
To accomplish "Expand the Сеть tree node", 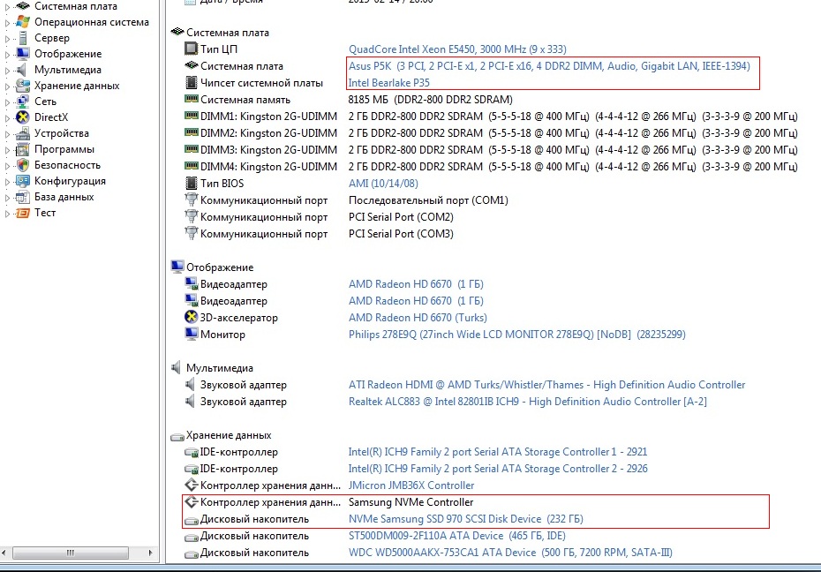I will [8, 102].
